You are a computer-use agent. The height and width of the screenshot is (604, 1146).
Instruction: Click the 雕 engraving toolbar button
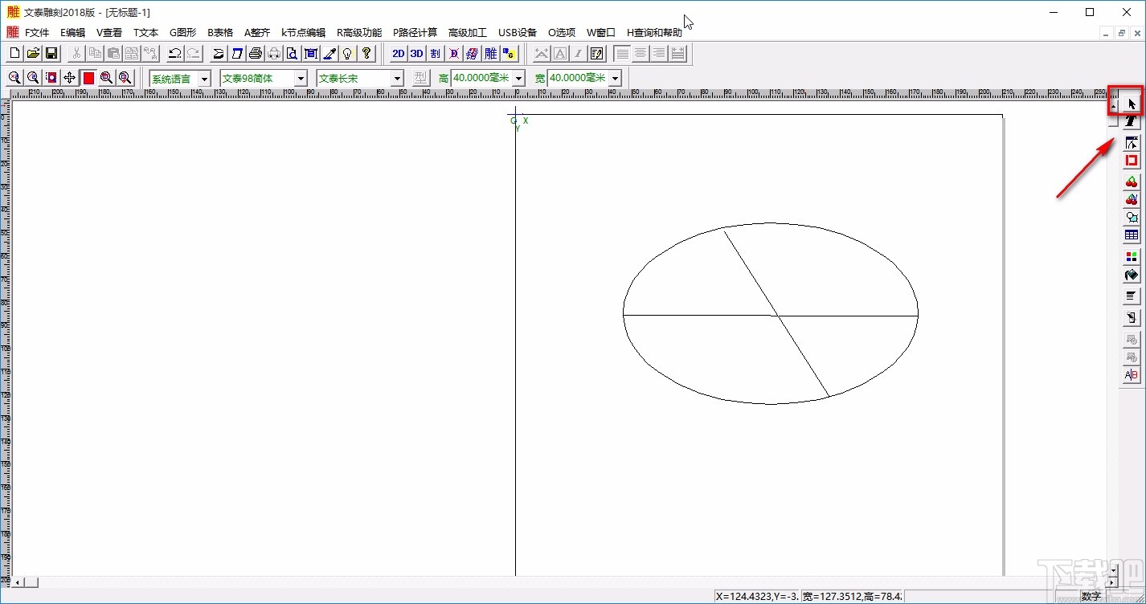(490, 54)
